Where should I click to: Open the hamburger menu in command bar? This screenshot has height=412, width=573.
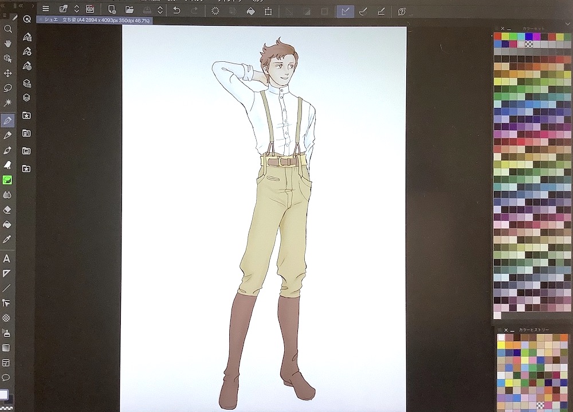pos(46,9)
